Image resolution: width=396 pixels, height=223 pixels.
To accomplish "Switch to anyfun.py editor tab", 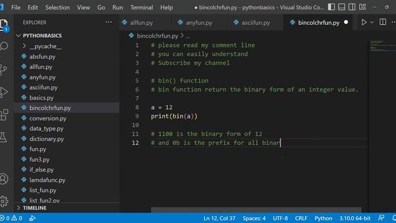I will click(199, 22).
